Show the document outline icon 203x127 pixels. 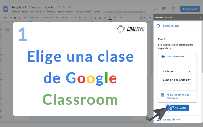pyautogui.click(x=7, y=30)
